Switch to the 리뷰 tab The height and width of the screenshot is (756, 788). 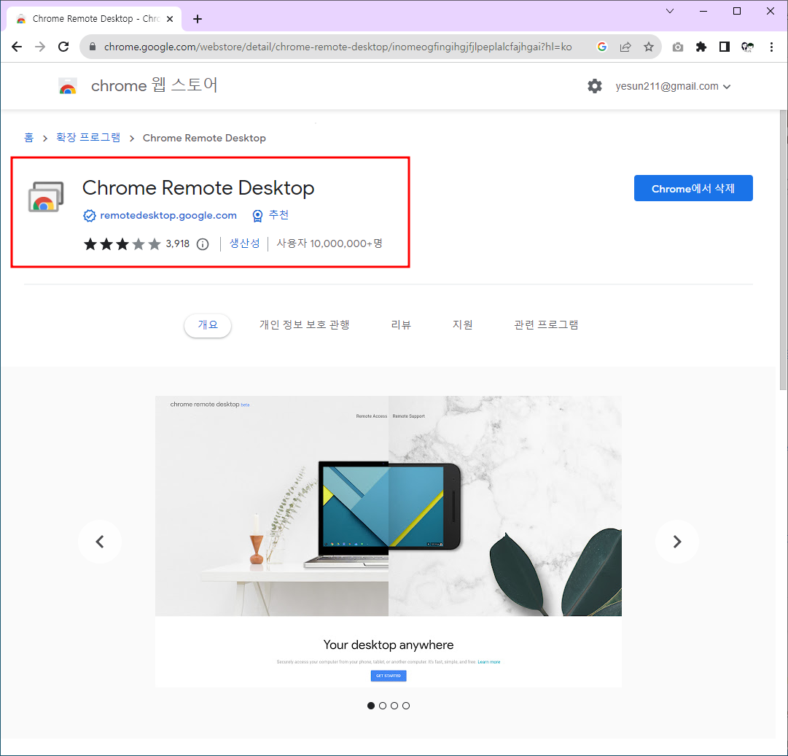click(401, 325)
